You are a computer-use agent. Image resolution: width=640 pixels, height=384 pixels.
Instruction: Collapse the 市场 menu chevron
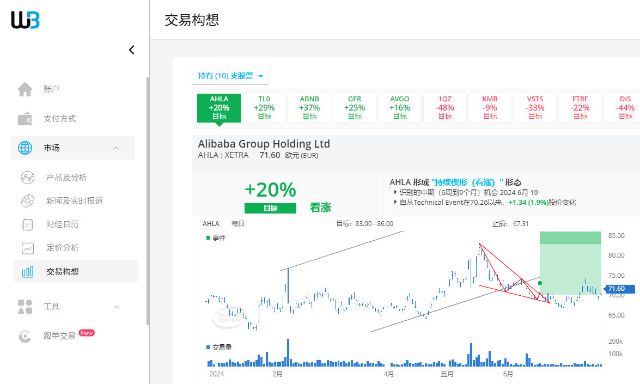coord(117,148)
